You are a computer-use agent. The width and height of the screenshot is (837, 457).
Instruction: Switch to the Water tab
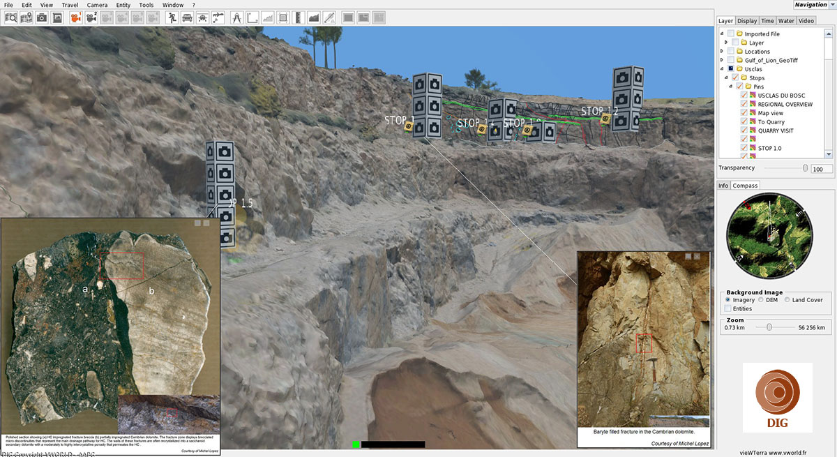[786, 21]
